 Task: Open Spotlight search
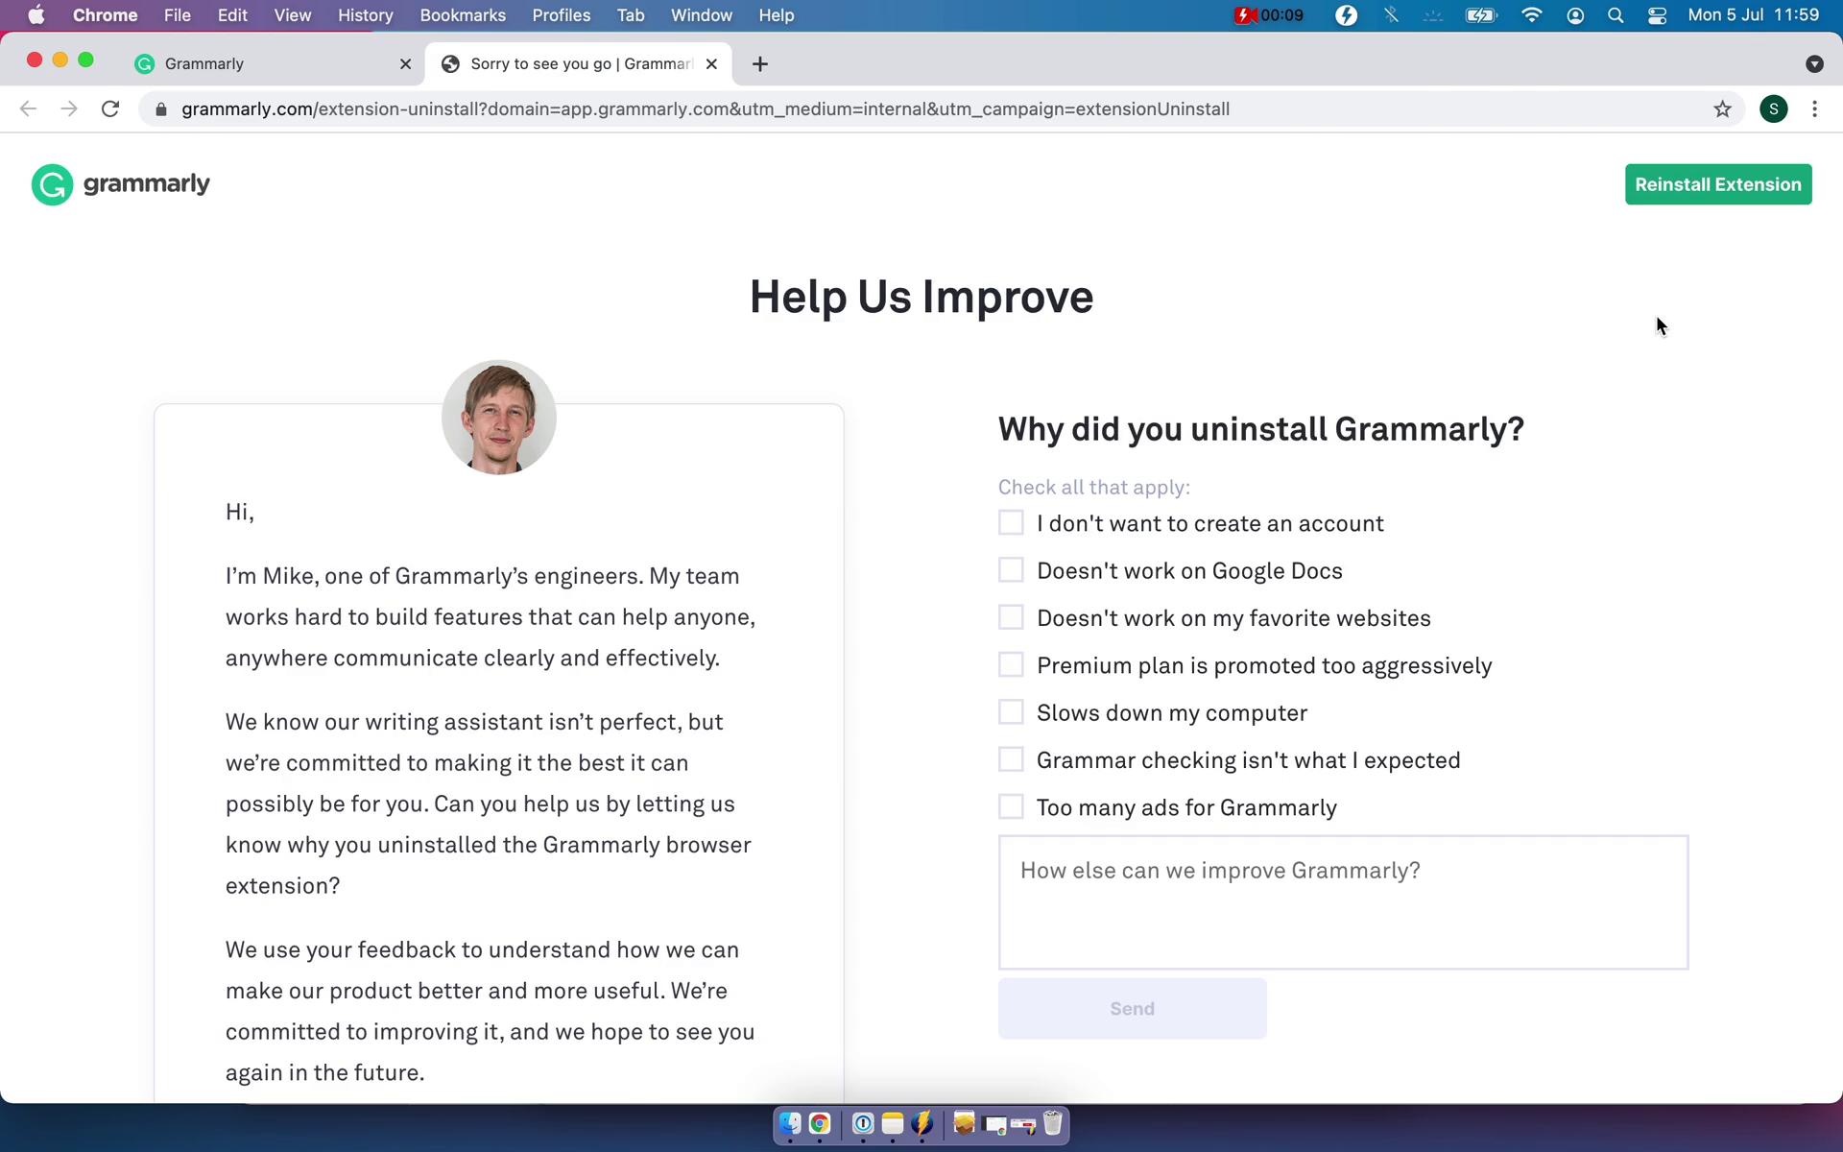[1616, 15]
